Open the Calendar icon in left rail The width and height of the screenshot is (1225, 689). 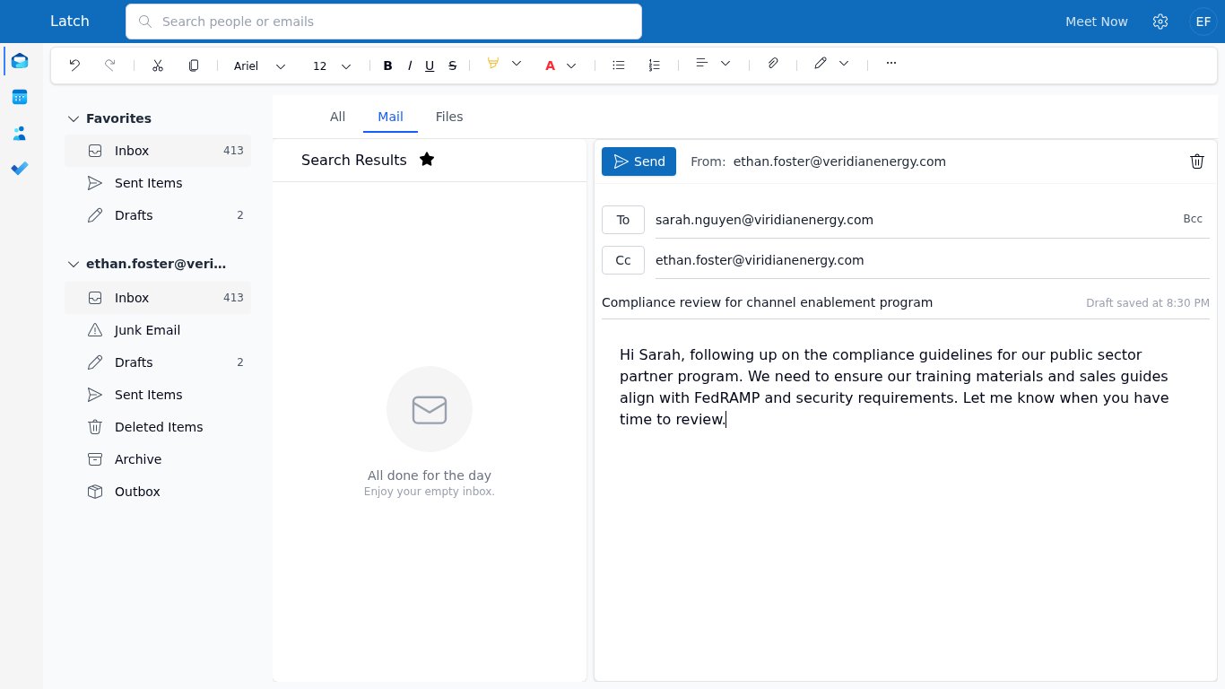pyautogui.click(x=20, y=97)
